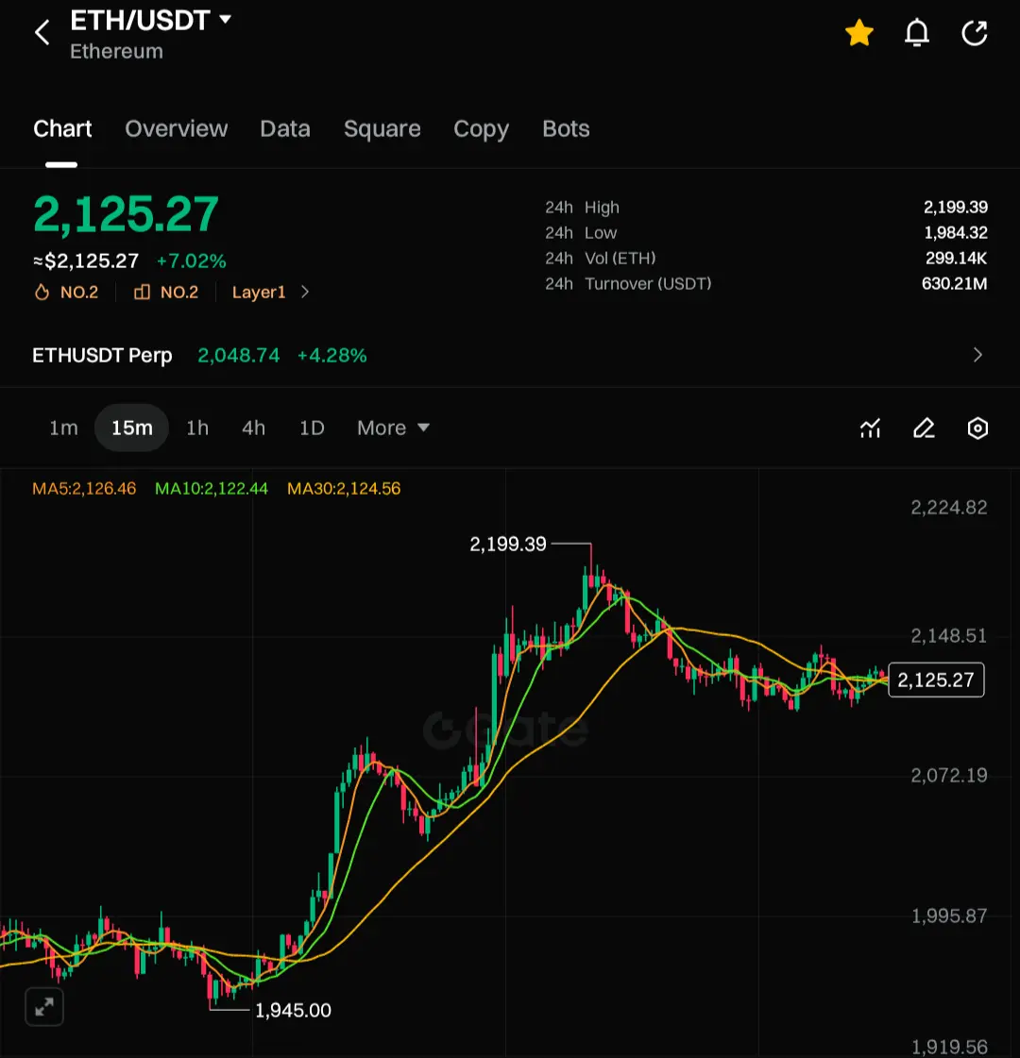
Task: Tap the MA10:2,122.44 indicator label
Action: pos(212,489)
